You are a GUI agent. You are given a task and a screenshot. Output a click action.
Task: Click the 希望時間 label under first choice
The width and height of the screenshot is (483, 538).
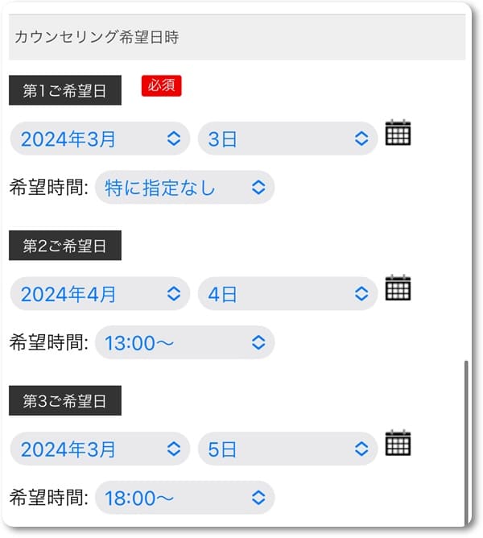48,188
